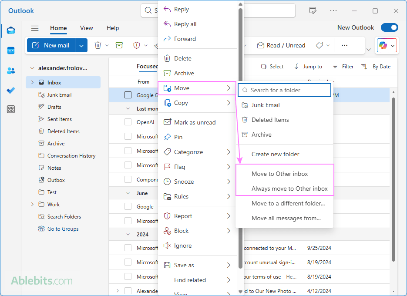The height and width of the screenshot is (296, 407).
Task: Open the Copilot icon button
Action: click(383, 45)
